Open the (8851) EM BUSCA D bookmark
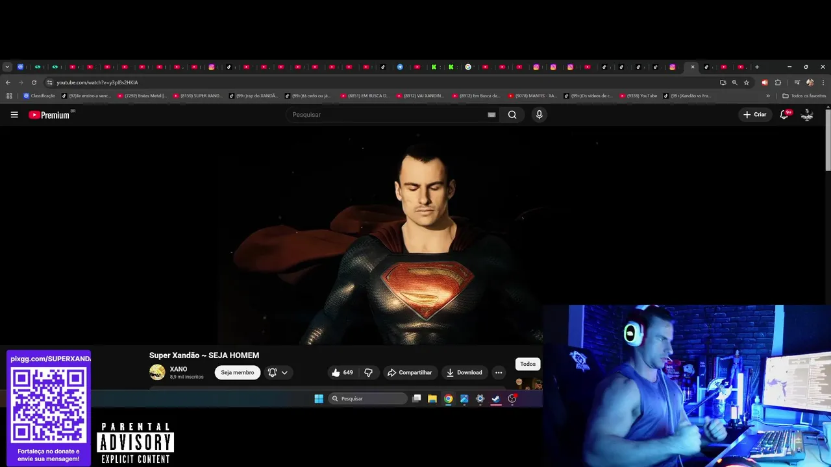831x467 pixels. [x=365, y=96]
